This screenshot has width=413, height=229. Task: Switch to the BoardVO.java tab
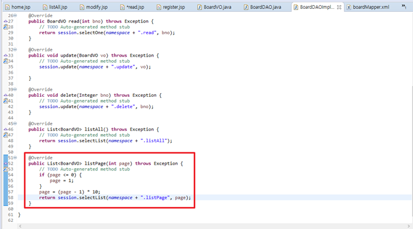click(x=214, y=7)
